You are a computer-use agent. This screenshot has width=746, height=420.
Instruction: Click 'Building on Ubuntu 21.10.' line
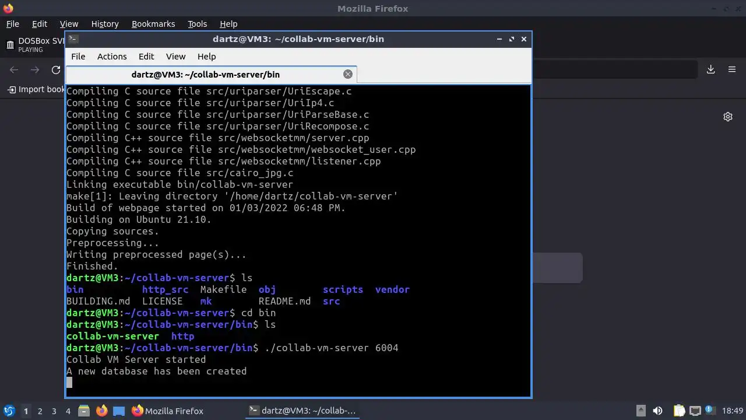click(x=139, y=219)
